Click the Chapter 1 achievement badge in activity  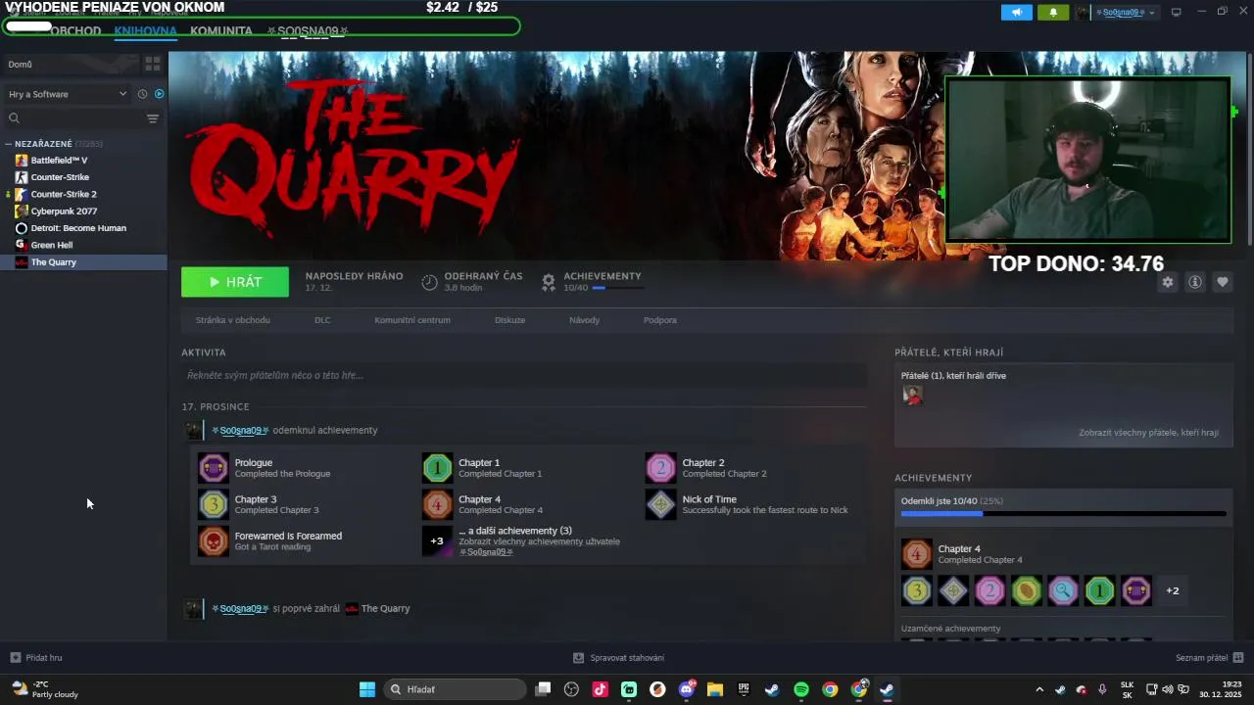pos(438,468)
